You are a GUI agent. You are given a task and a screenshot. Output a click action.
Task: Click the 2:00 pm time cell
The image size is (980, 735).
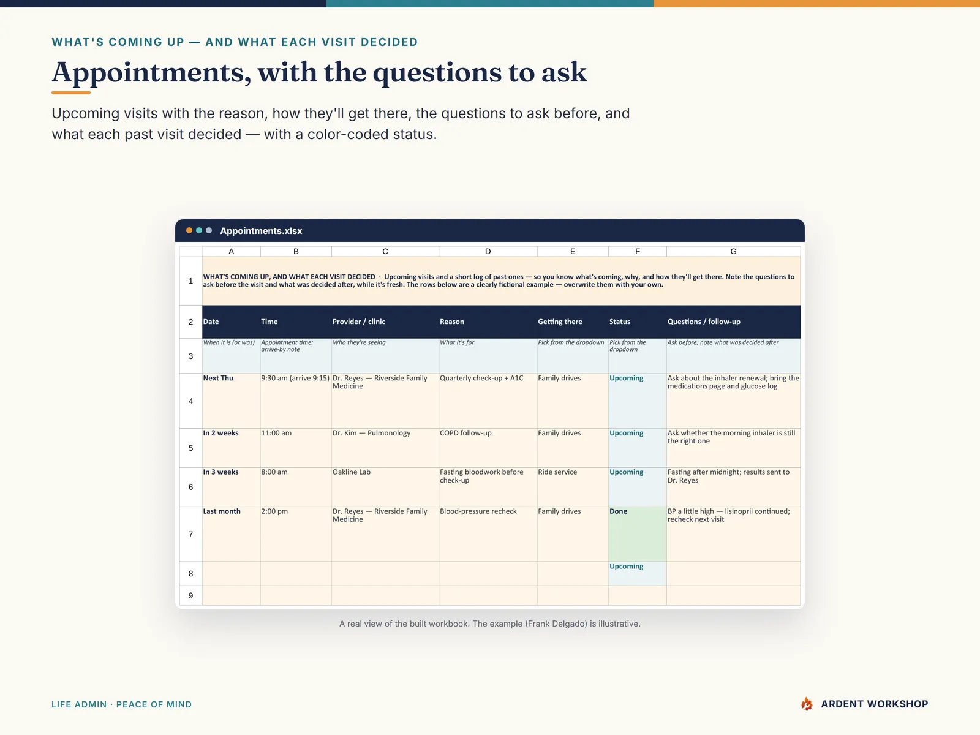click(296, 534)
